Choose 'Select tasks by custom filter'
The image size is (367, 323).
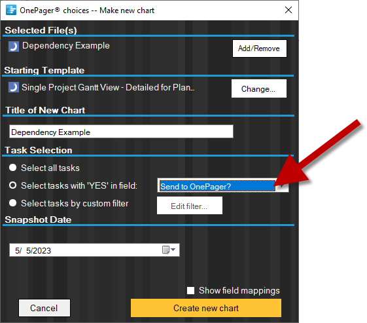12,203
